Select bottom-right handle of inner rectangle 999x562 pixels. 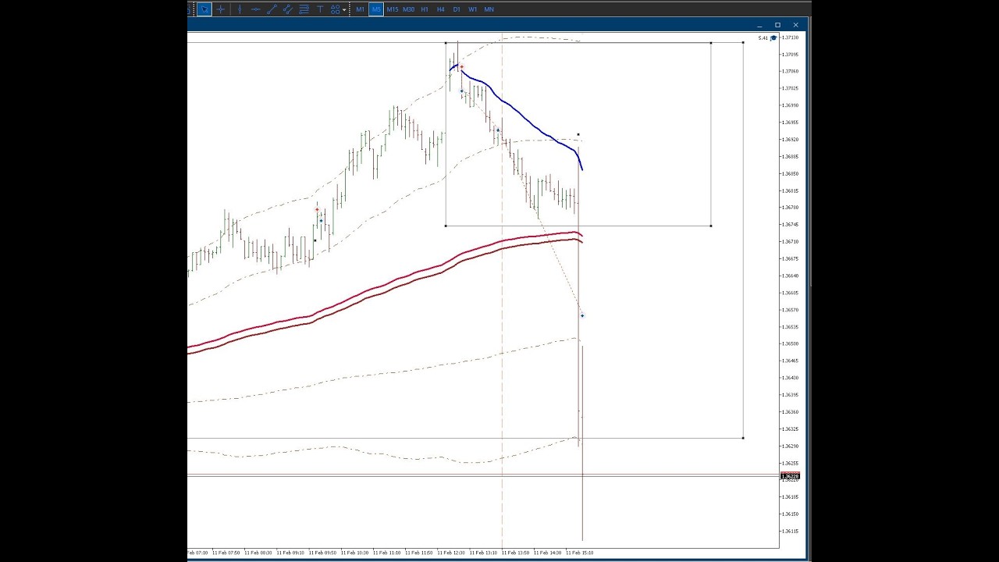(711, 226)
